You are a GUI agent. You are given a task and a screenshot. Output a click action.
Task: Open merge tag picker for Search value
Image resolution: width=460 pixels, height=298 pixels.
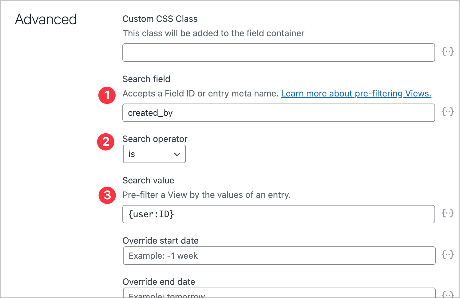448,213
